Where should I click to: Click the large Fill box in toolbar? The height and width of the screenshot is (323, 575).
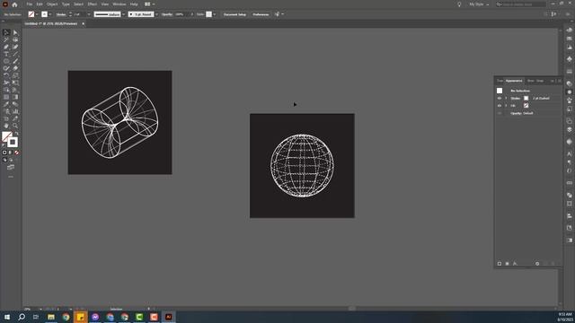point(6,136)
